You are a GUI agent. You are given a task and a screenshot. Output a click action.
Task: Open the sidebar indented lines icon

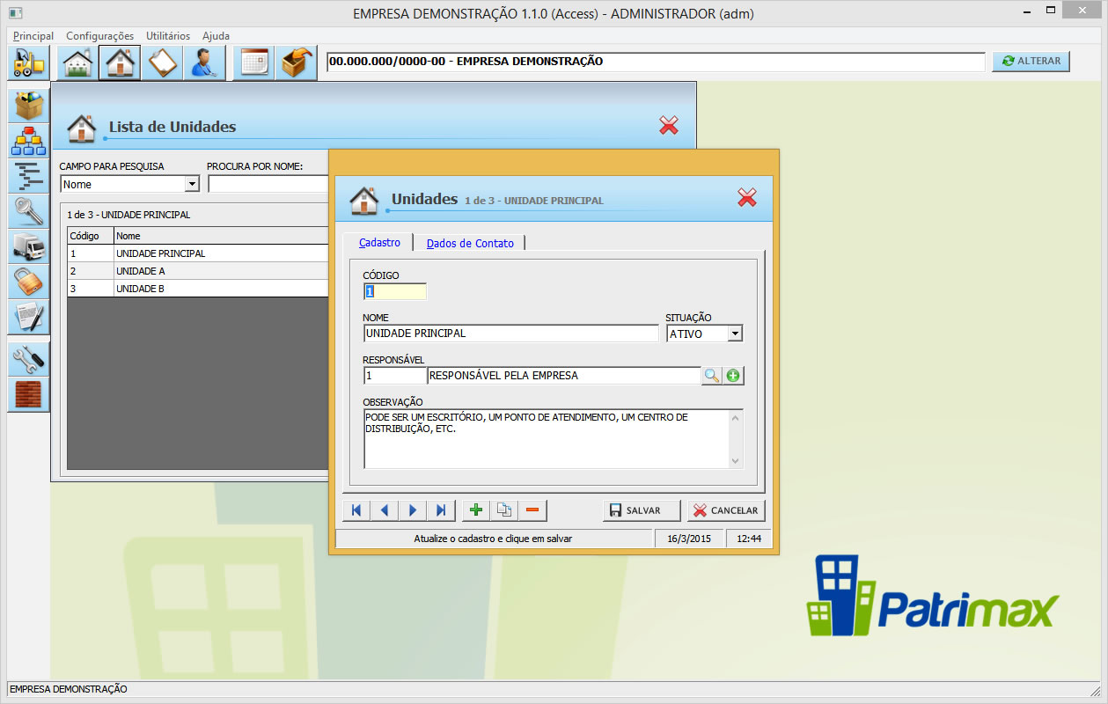click(29, 176)
